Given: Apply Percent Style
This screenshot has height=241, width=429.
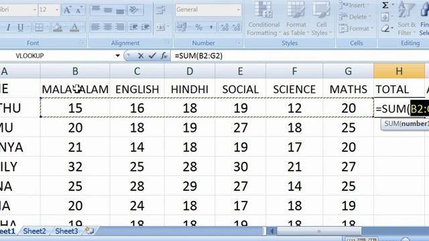Looking at the screenshot, I should 198,27.
